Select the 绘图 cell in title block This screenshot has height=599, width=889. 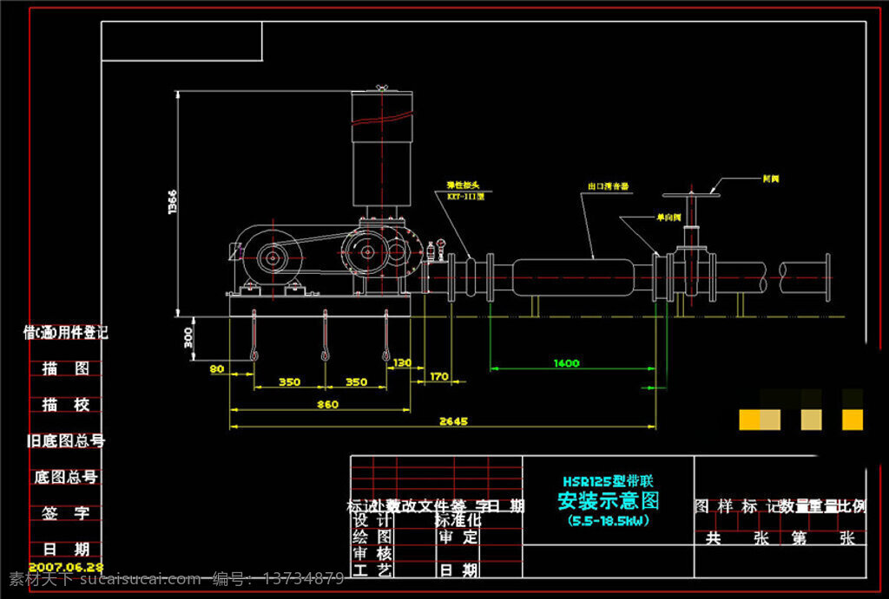pos(372,537)
